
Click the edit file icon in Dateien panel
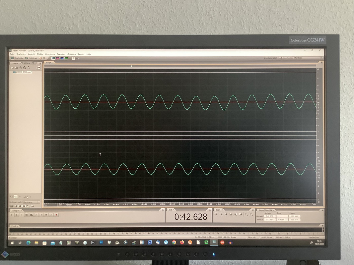(x=29, y=68)
